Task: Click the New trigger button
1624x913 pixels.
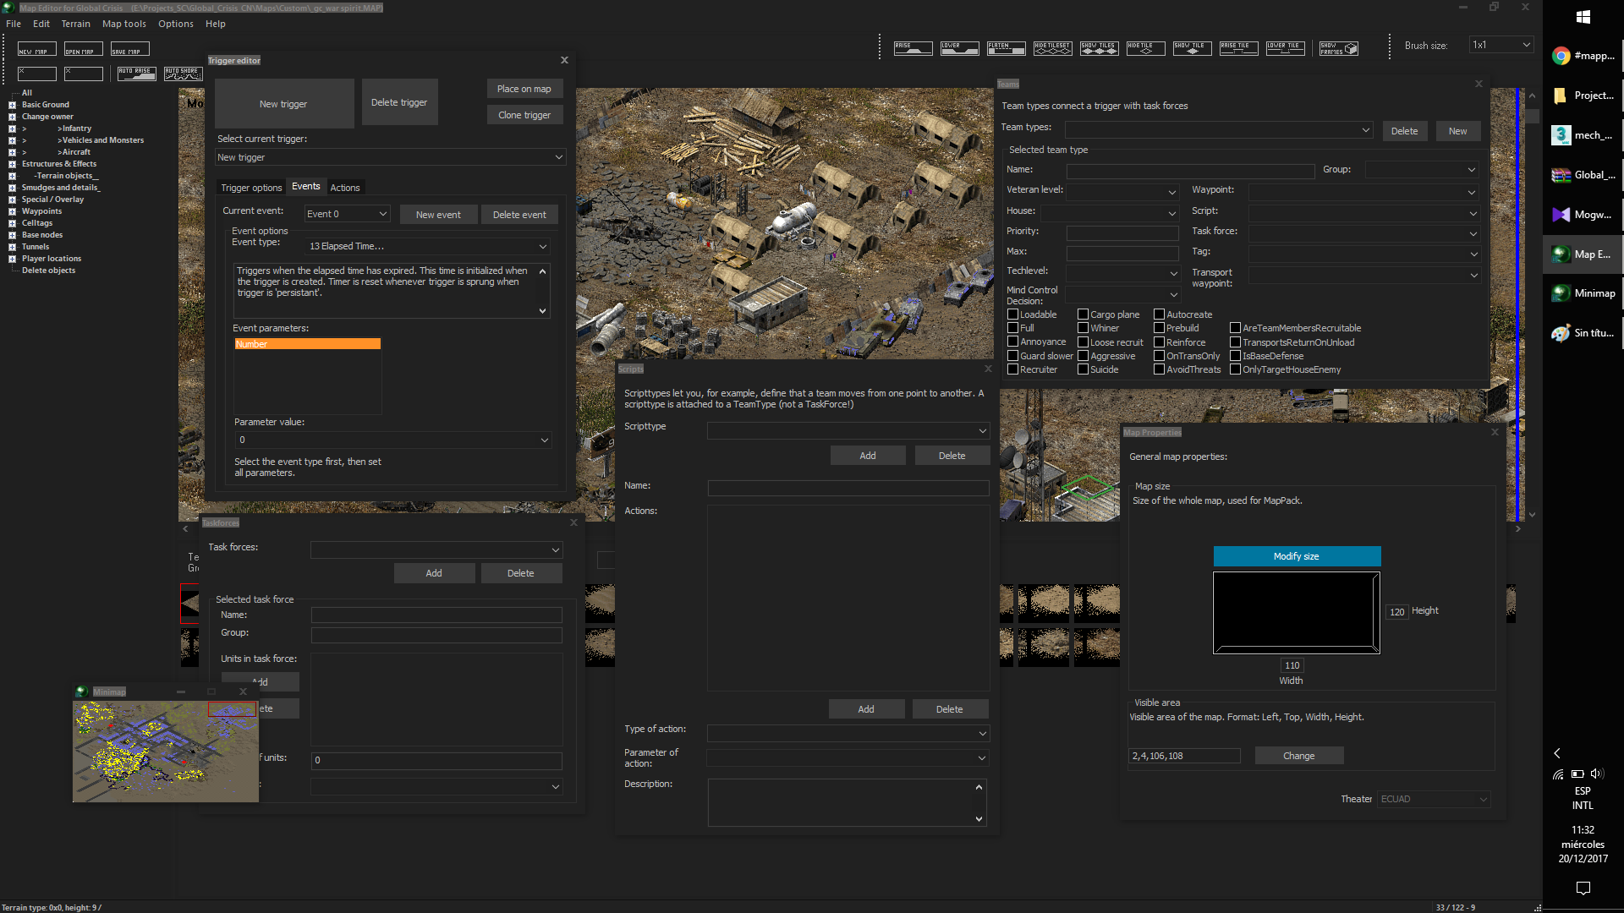Action: (284, 104)
